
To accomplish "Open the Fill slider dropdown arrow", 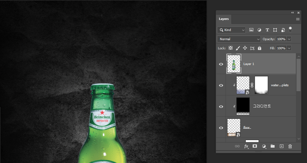I will [289, 48].
